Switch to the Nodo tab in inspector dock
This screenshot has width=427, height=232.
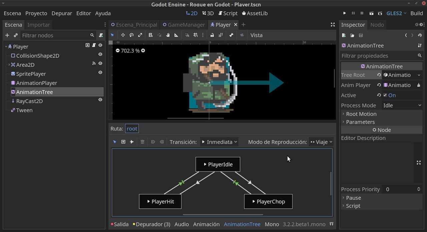(377, 25)
